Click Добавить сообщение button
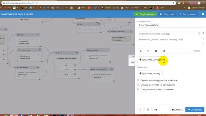Viewport: 206px width, 116px height. [152, 60]
